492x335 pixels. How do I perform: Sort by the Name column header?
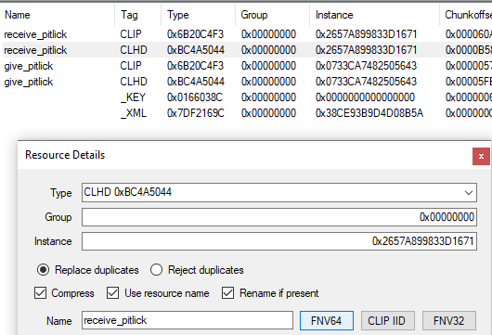click(58, 15)
